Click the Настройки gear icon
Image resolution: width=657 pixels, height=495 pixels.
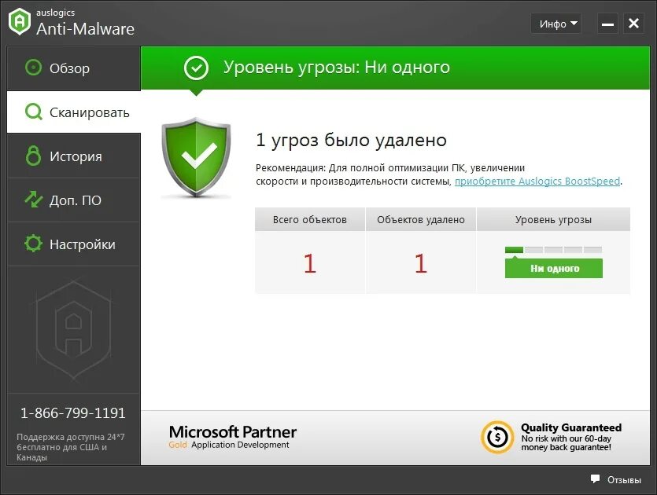34,244
